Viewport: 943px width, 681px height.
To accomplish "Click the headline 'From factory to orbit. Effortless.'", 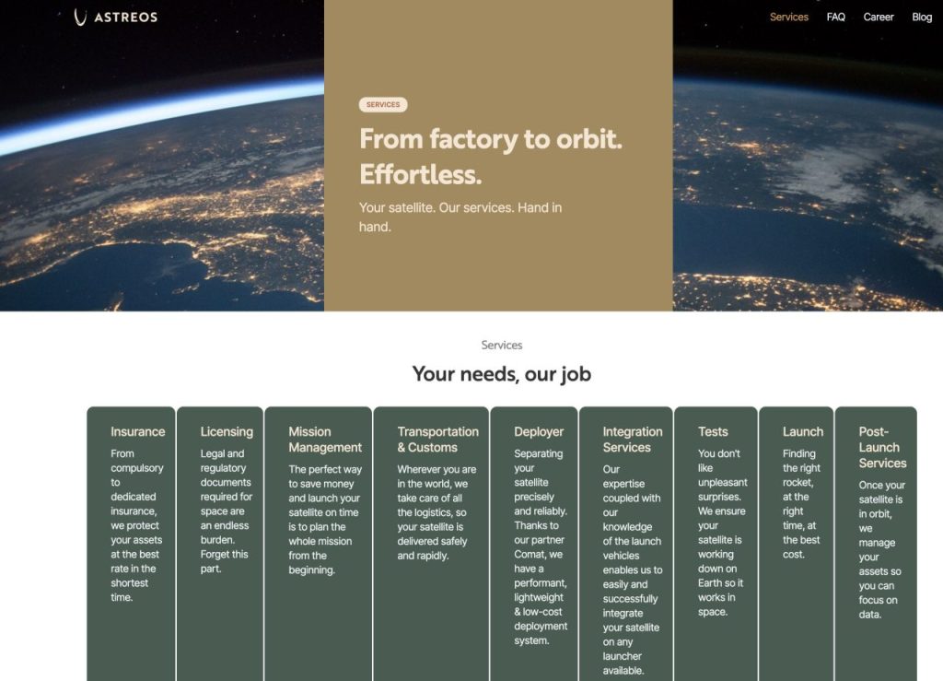I will point(491,155).
